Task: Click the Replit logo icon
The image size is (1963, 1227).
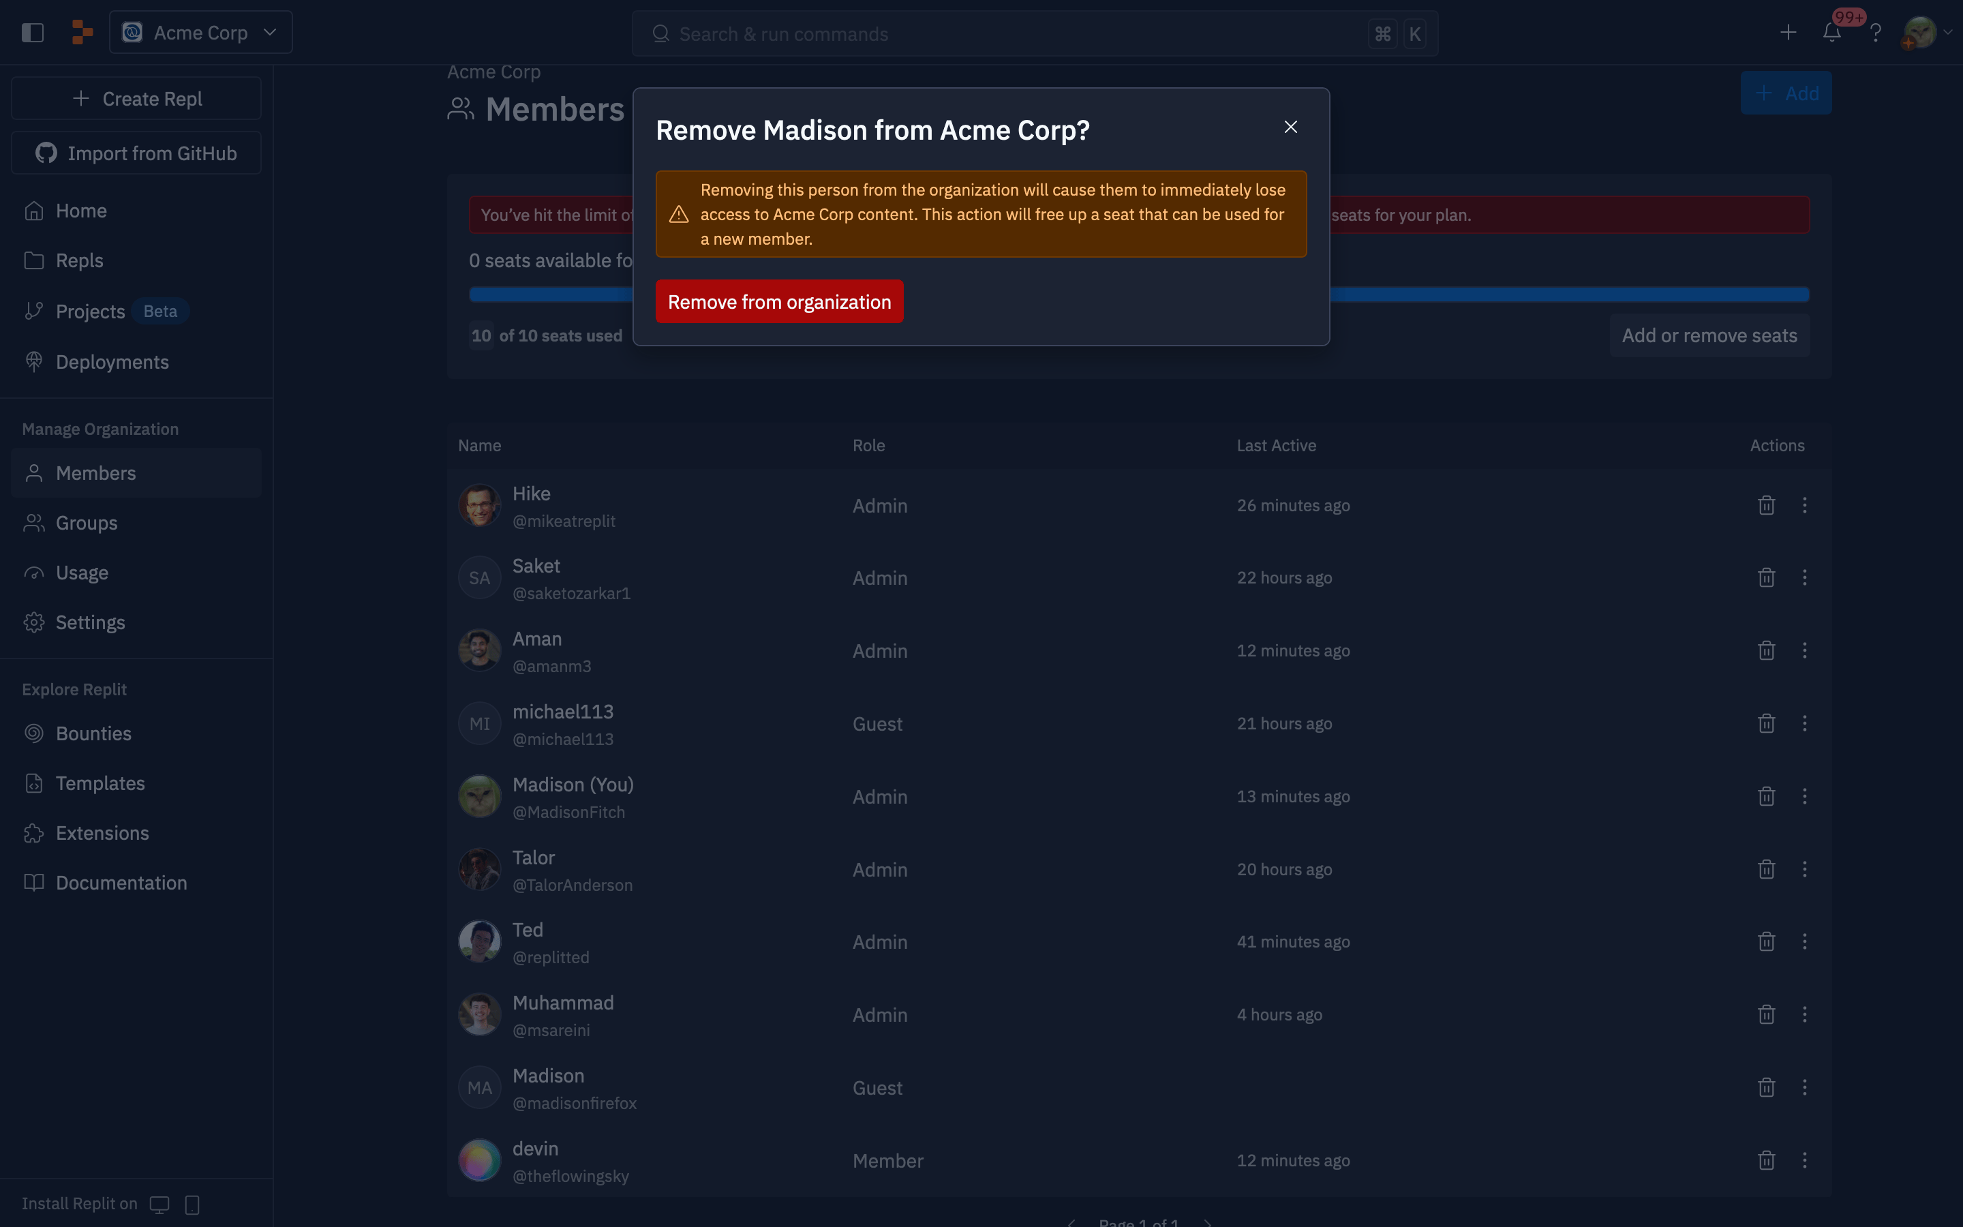Action: 82,33
